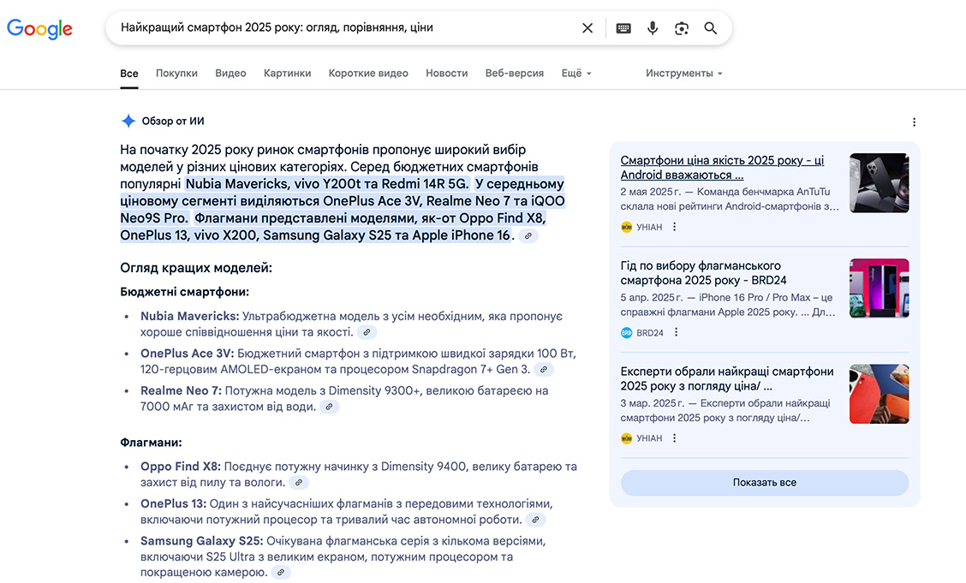Click the BRD24 favicon icon
966x583 pixels.
[x=627, y=332]
